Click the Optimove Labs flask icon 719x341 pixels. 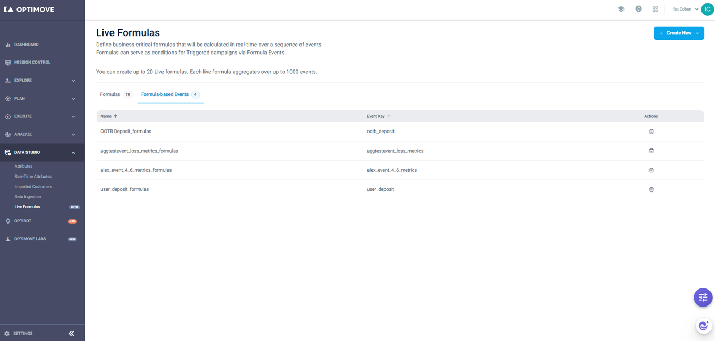click(x=8, y=239)
